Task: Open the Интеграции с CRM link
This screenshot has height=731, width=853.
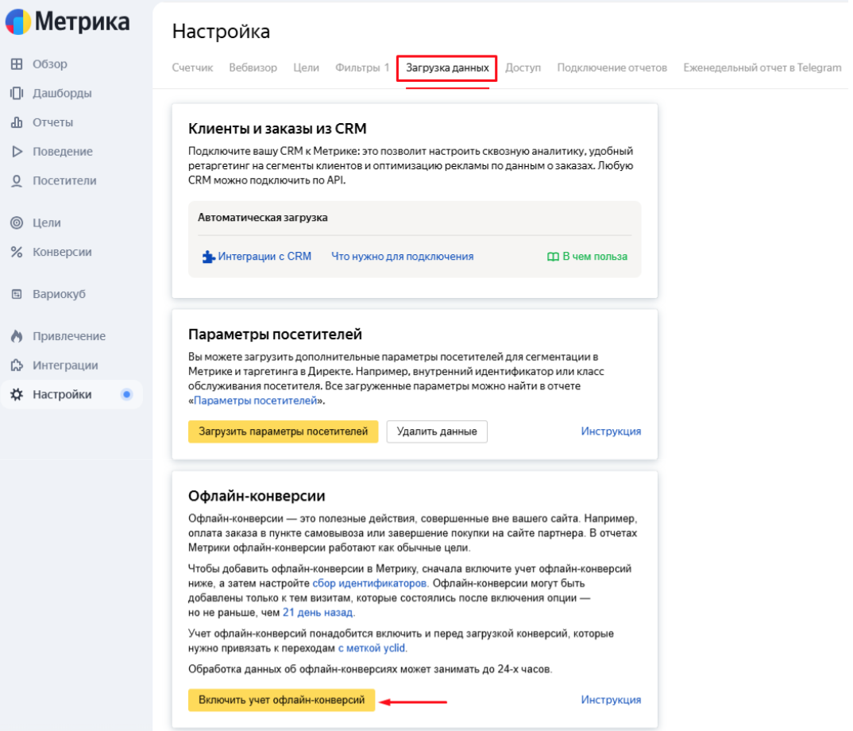Action: (257, 257)
